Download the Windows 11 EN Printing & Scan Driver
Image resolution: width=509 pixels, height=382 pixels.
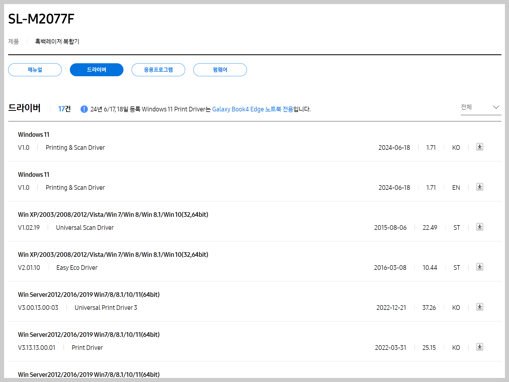pyautogui.click(x=480, y=187)
